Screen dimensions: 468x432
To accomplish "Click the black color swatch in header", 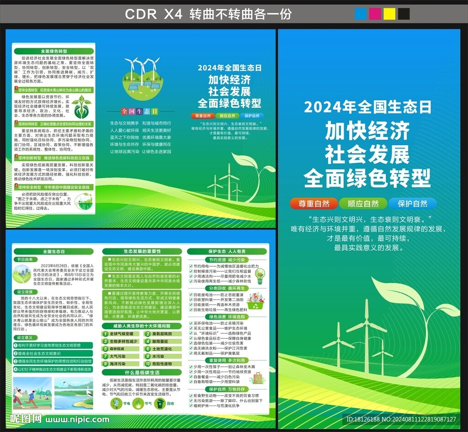I will (x=404, y=14).
